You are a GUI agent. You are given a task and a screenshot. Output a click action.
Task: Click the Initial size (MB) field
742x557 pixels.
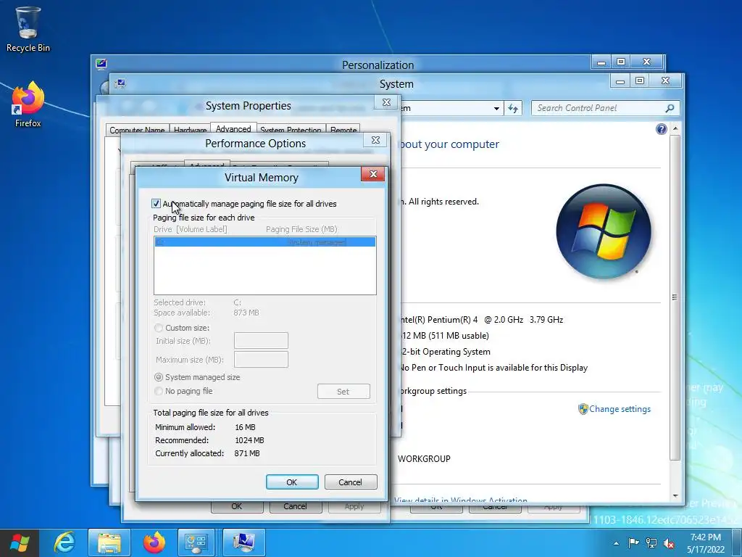click(261, 341)
